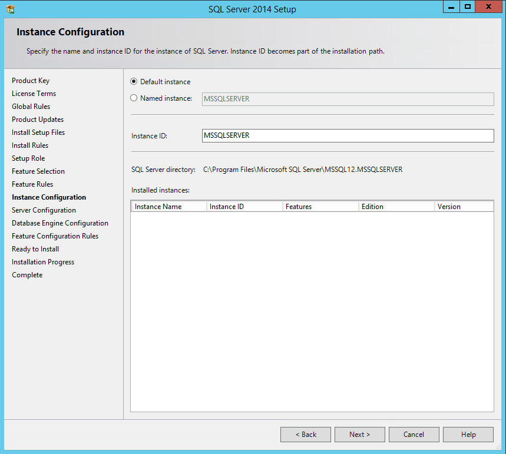
Task: Open Help for setup
Action: (x=468, y=435)
